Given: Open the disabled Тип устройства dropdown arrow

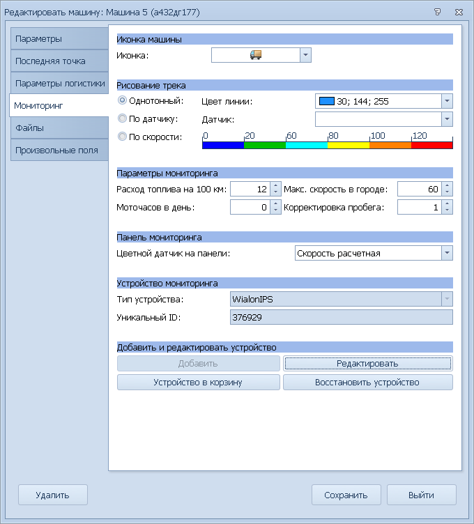Looking at the screenshot, I should [447, 299].
